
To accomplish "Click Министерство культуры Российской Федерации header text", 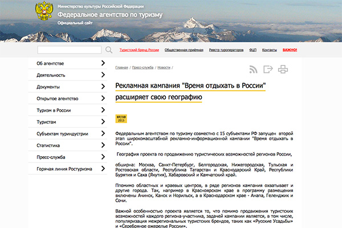I will coord(100,6).
